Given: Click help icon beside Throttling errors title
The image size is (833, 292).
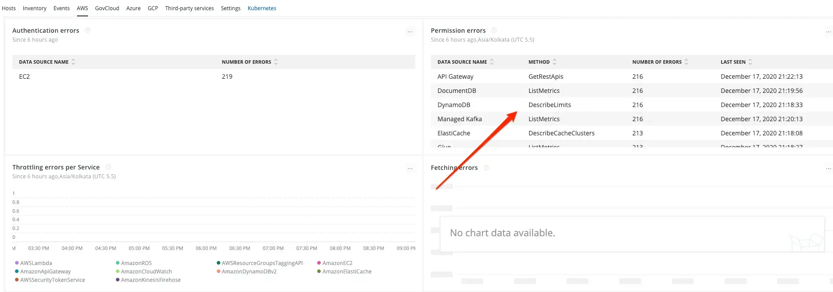Looking at the screenshot, I should tap(108, 167).
